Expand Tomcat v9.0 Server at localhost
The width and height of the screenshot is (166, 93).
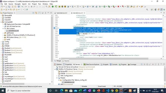[55, 67]
